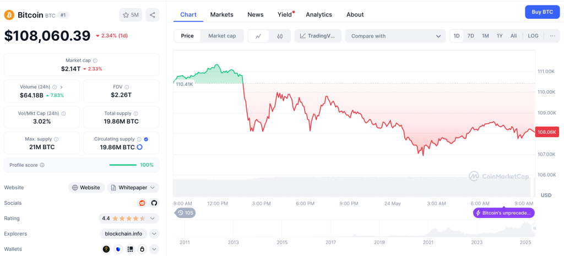
Task: Open the Compare with dropdown
Action: click(395, 36)
